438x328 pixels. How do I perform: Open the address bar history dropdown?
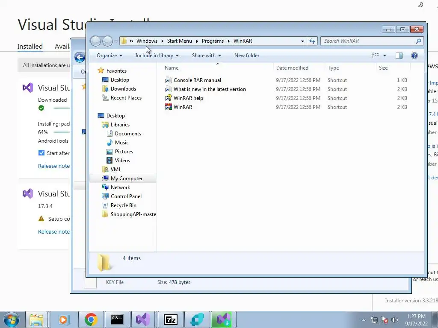point(302,41)
